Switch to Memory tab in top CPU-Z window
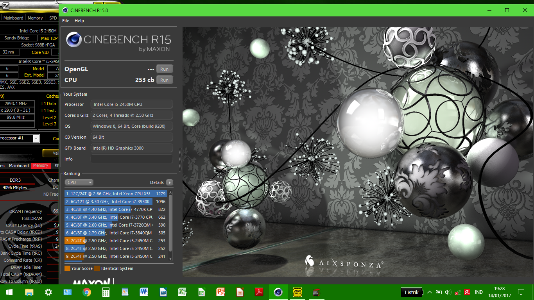Image resolution: width=534 pixels, height=300 pixels. click(35, 18)
